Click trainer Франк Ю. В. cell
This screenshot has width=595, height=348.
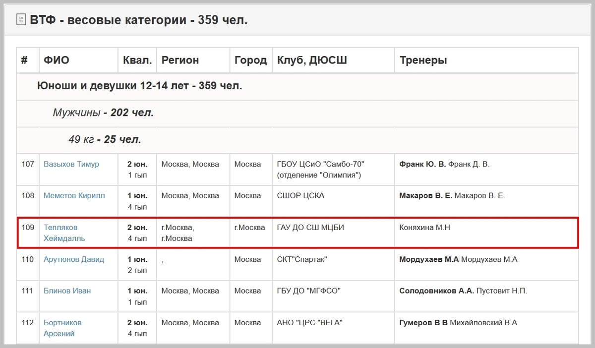tap(486, 170)
